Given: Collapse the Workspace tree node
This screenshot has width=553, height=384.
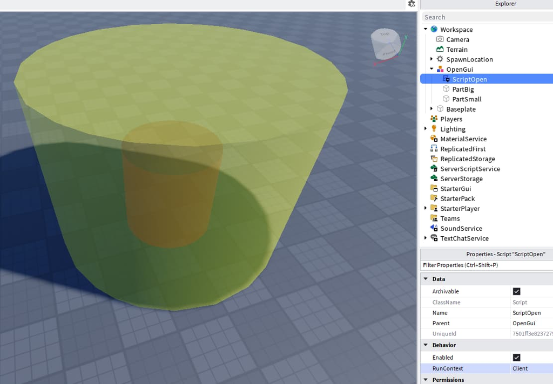Looking at the screenshot, I should click(x=426, y=29).
